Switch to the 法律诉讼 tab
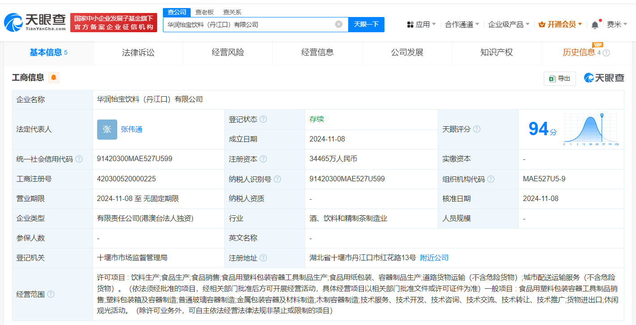This screenshot has width=636, height=325. (x=138, y=52)
